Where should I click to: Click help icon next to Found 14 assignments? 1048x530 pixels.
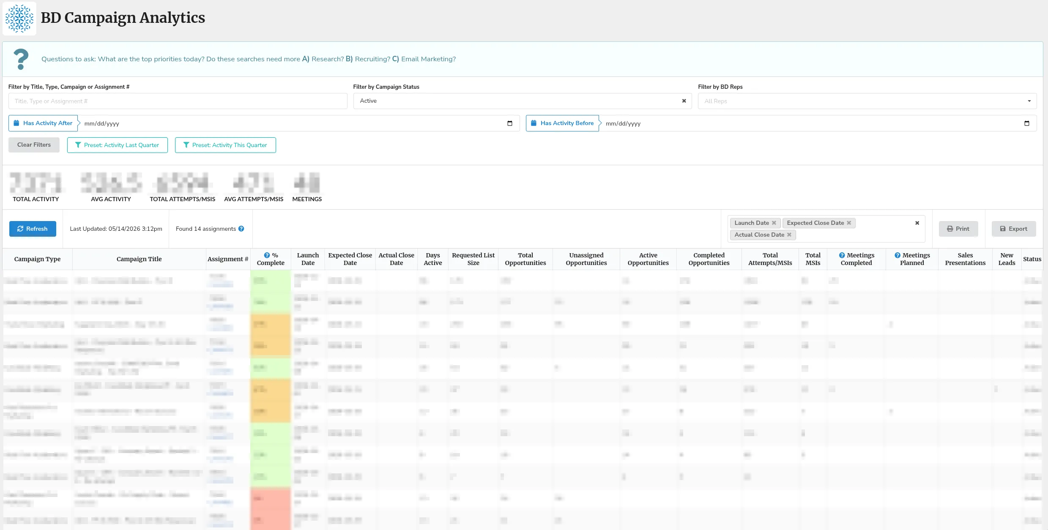[241, 229]
